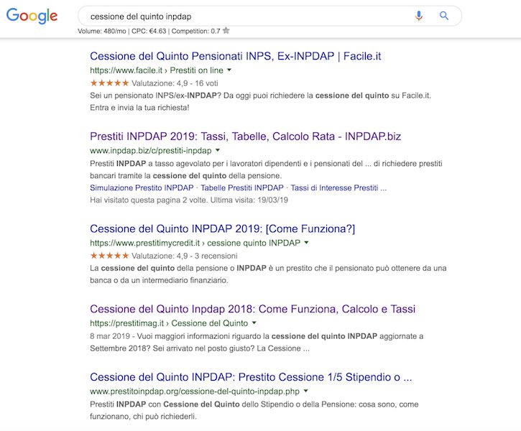Expand the inpdap.biz URL dropdown arrow
The image size is (521, 431).
click(x=218, y=151)
